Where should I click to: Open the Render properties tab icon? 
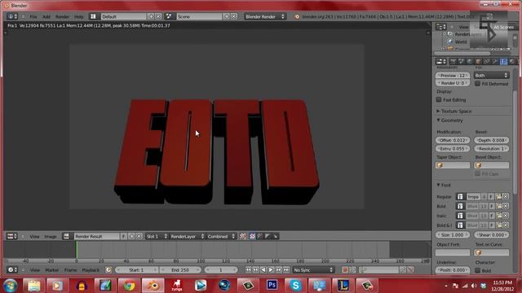[453, 62]
